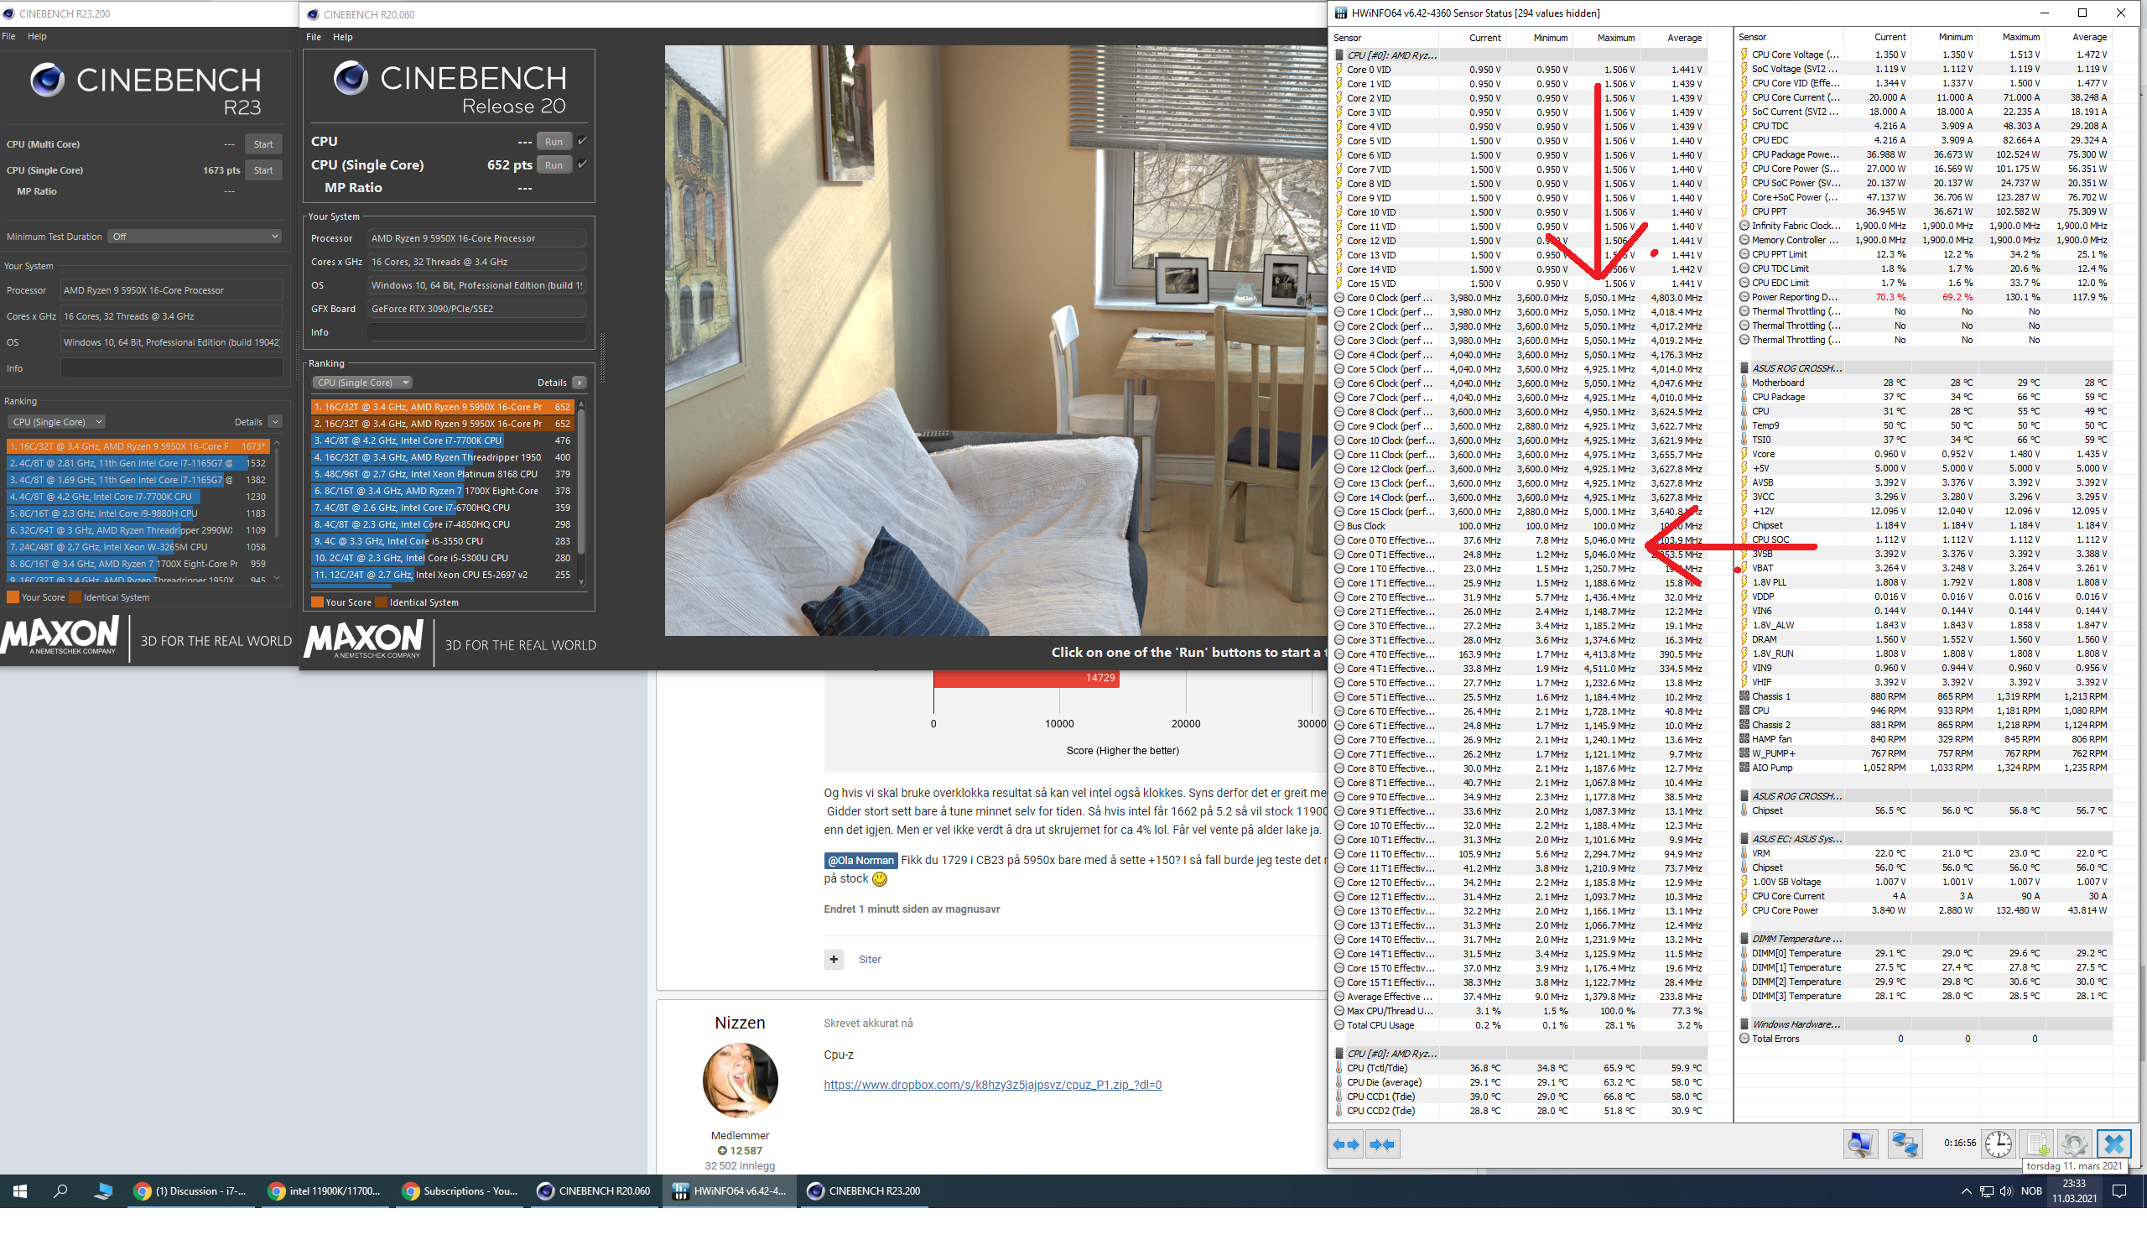Image resolution: width=2147 pixels, height=1245 pixels.
Task: Run the CPU test in Cinebench R20
Action: pos(554,142)
